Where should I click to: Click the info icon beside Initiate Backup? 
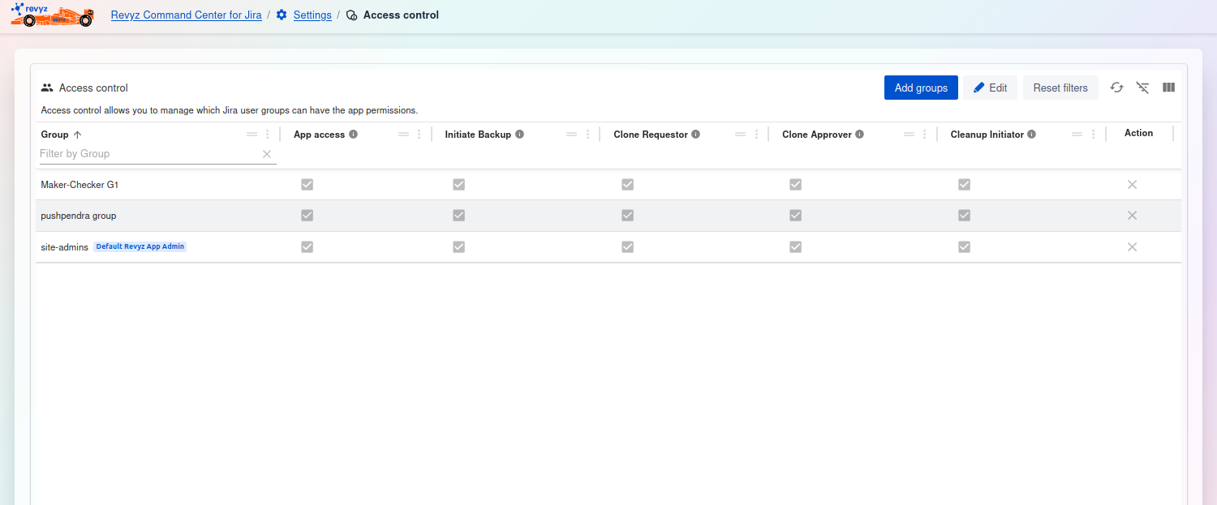(519, 135)
